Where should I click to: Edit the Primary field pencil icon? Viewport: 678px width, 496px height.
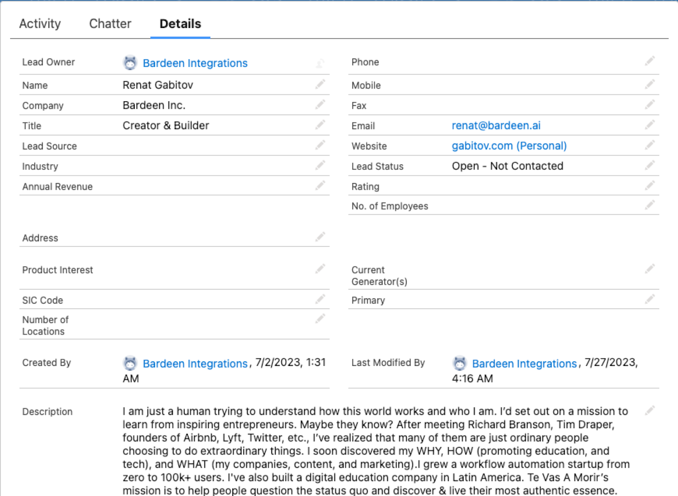pyautogui.click(x=650, y=299)
